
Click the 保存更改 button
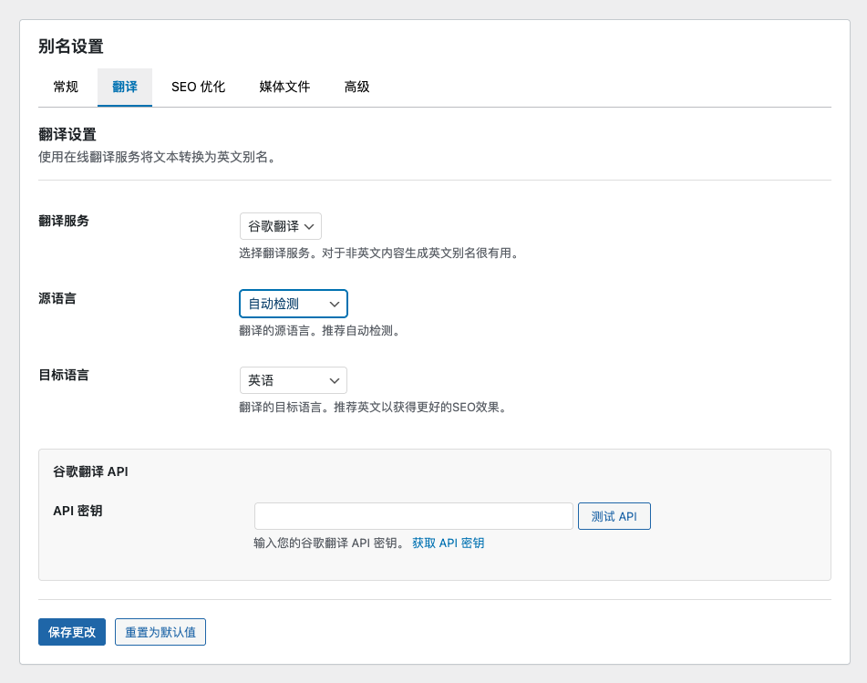pyautogui.click(x=72, y=632)
